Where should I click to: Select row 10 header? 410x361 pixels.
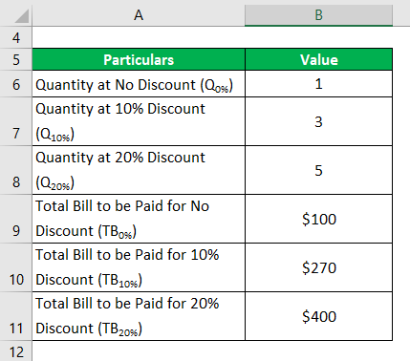tap(16, 267)
